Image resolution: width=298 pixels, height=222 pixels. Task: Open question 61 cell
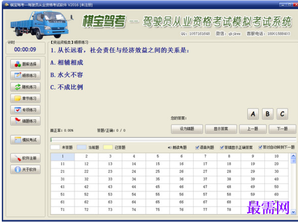tap(63, 202)
